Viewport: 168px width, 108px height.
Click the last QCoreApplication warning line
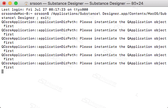point(84,63)
